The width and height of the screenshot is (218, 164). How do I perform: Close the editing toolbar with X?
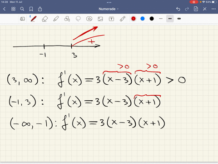tap(205, 9)
